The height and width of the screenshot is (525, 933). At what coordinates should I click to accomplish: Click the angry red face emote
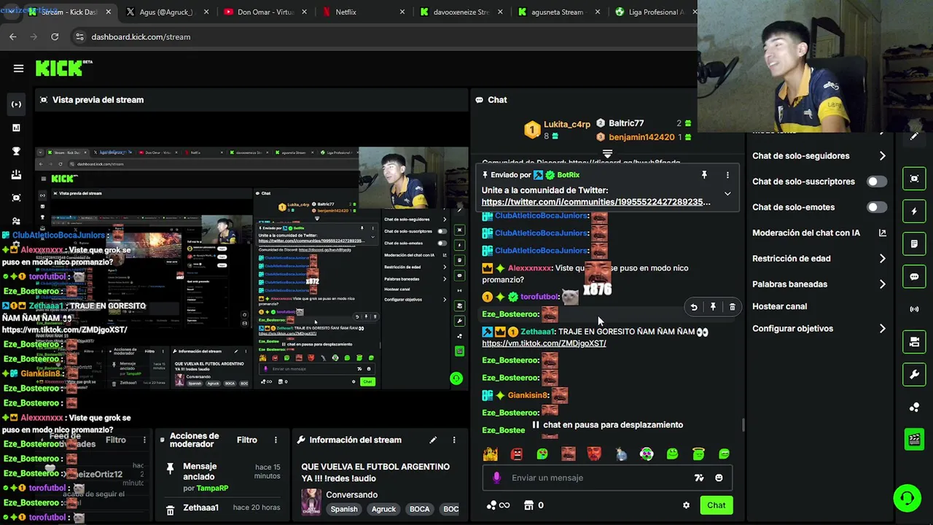(517, 454)
